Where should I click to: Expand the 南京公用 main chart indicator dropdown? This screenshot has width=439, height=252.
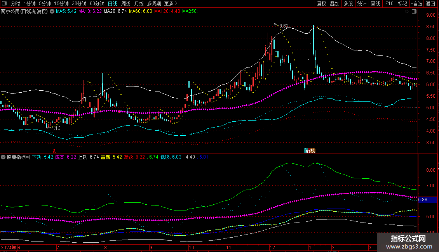[x=52, y=11]
